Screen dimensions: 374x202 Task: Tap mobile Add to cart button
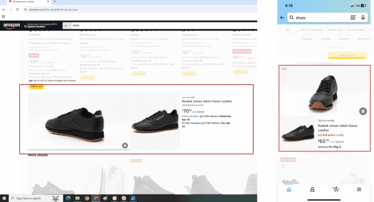[x=347, y=55]
